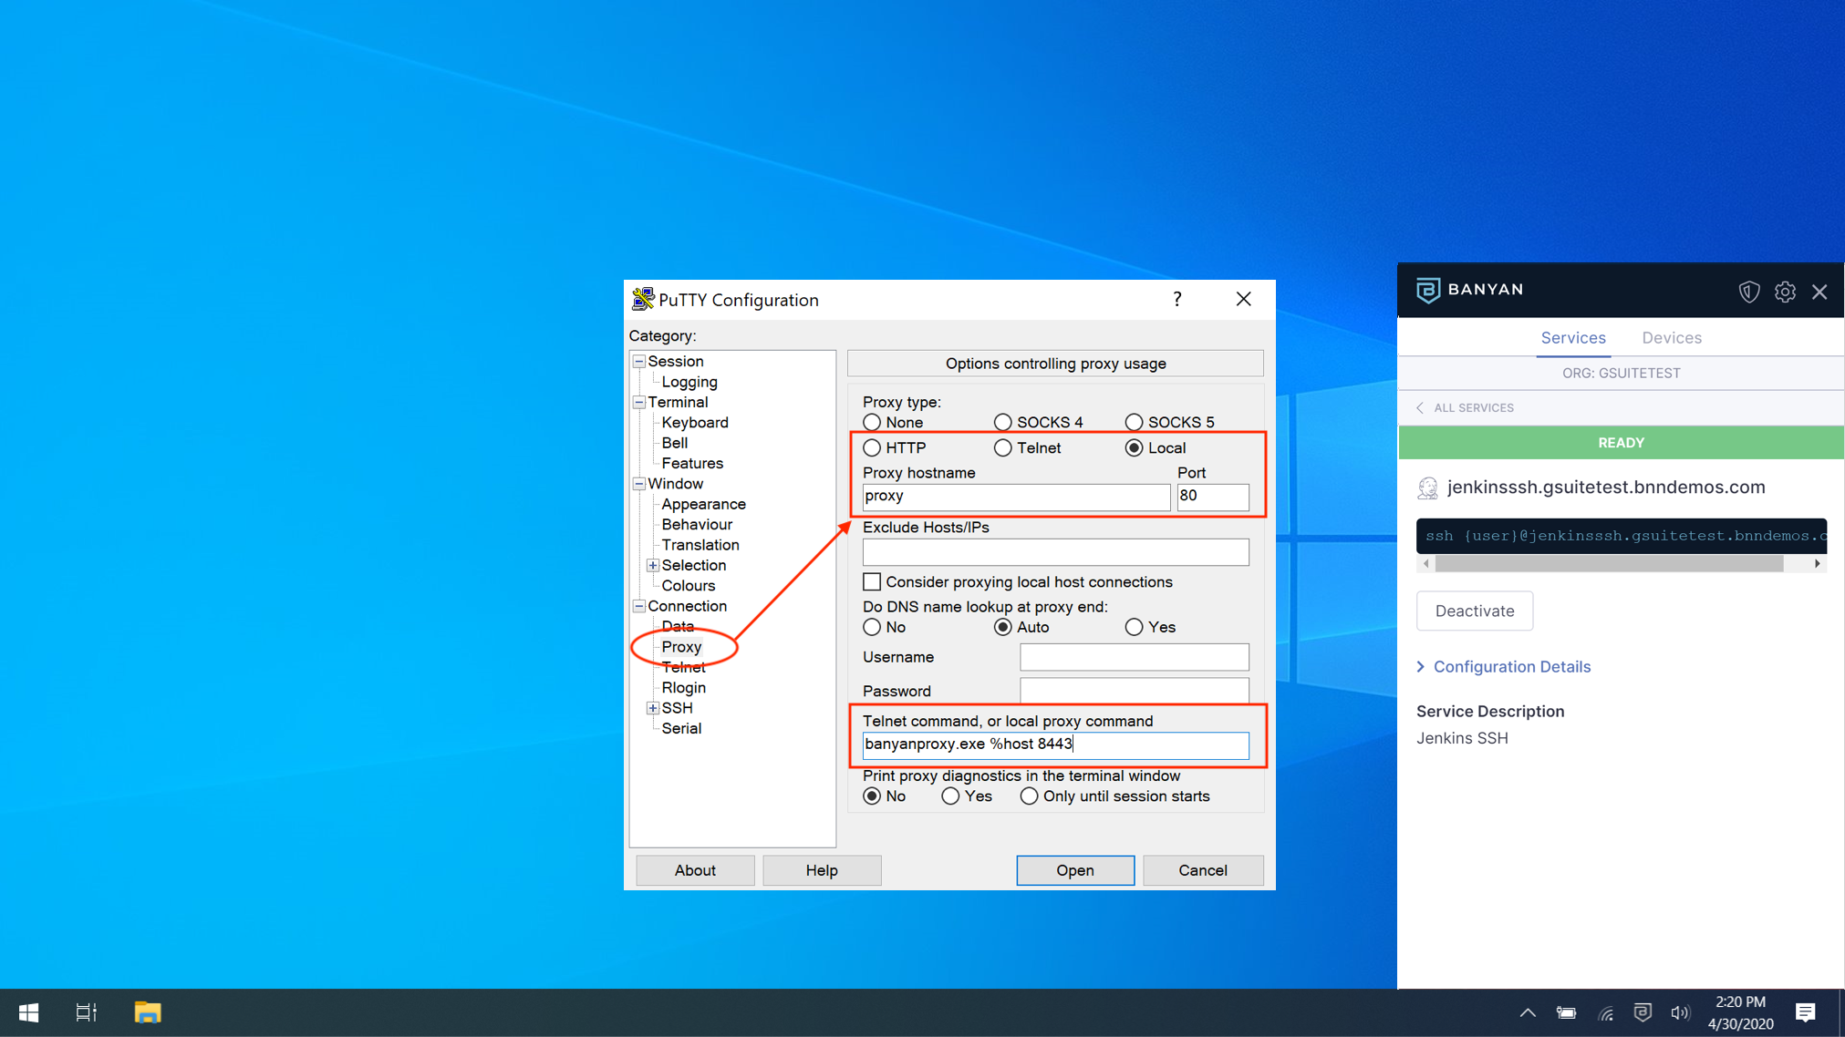Switch to the Services tab

[x=1573, y=338]
